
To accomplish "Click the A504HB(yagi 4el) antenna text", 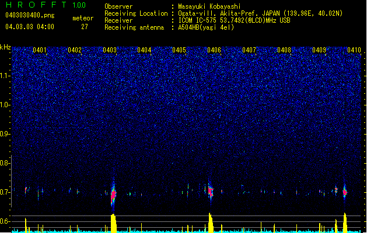I will coord(206,27).
